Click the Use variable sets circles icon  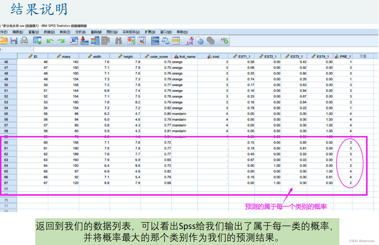click(x=200, y=41)
